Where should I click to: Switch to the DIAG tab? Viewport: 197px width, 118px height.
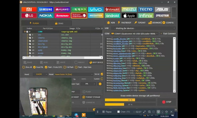point(59,23)
